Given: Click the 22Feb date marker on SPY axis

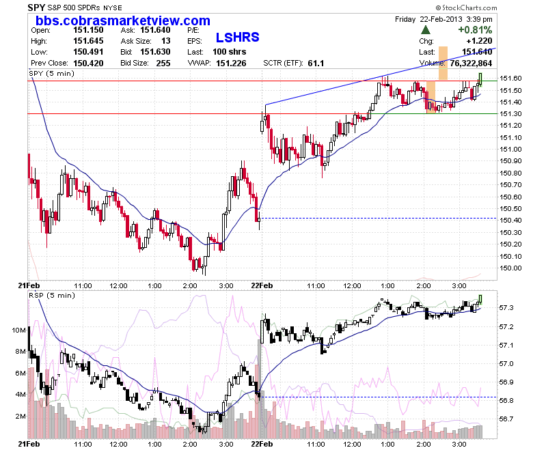Looking at the screenshot, I should [x=262, y=285].
